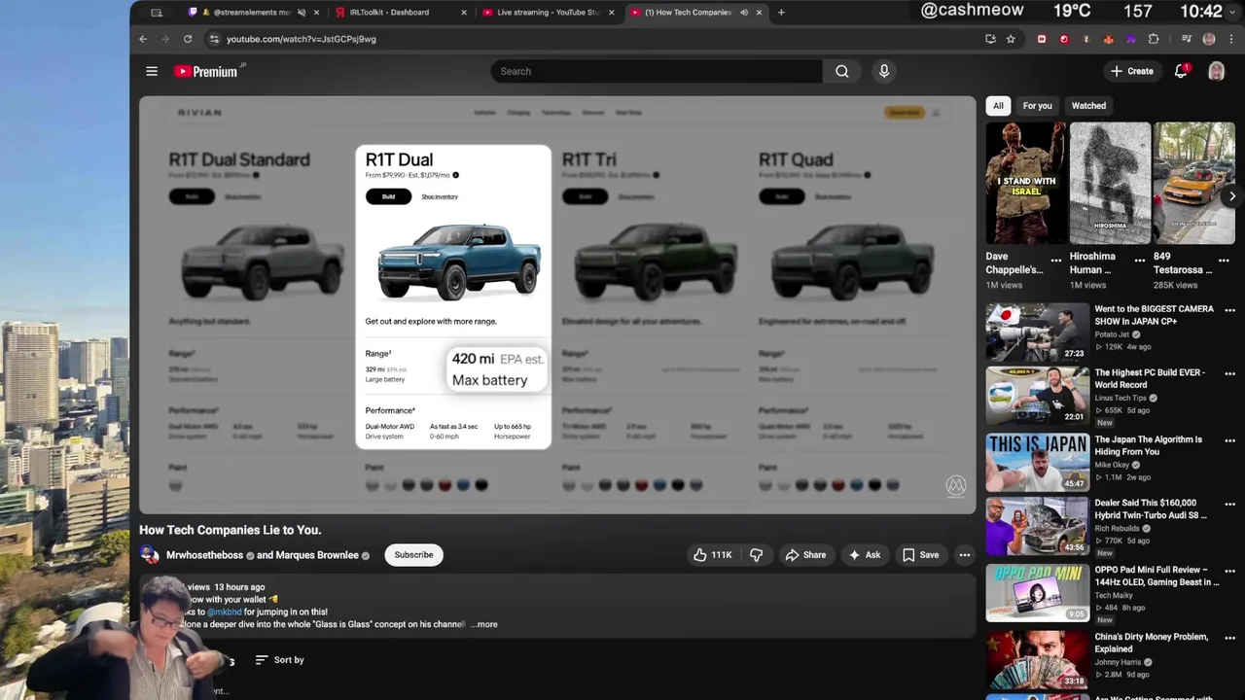This screenshot has height=700, width=1245.
Task: Like the video showing 111K likes
Action: [x=712, y=555]
